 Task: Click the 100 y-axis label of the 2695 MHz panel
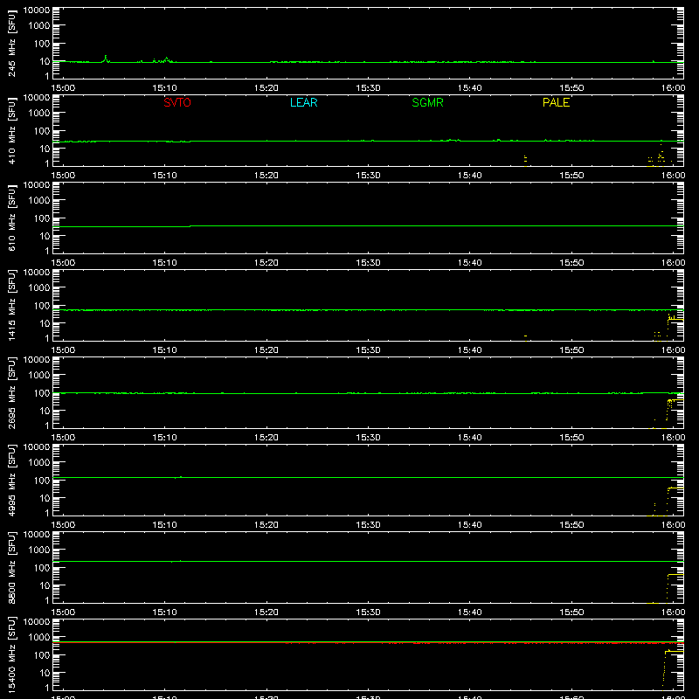tap(42, 392)
